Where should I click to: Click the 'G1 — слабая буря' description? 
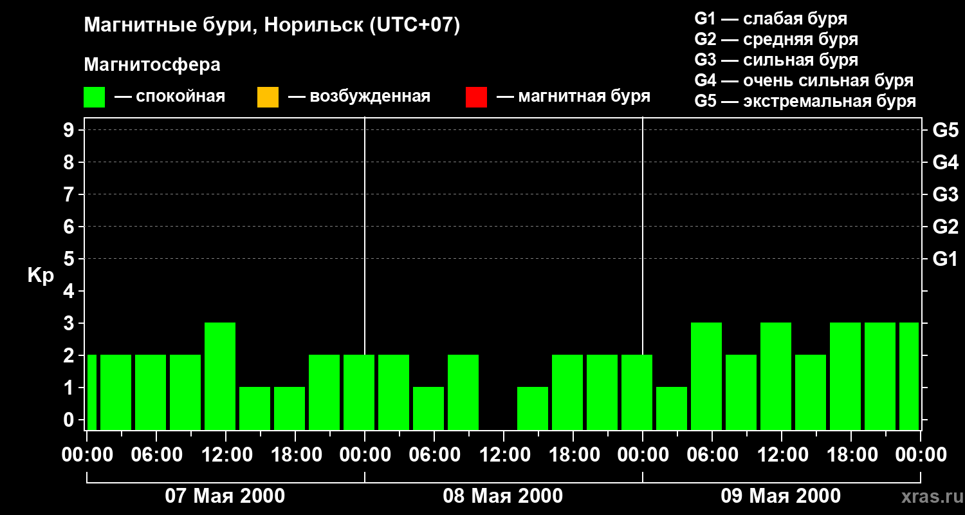(x=771, y=19)
